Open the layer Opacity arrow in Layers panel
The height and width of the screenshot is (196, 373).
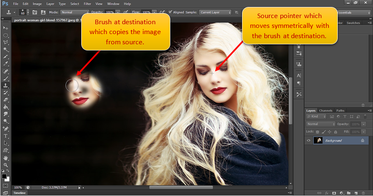[364, 124]
